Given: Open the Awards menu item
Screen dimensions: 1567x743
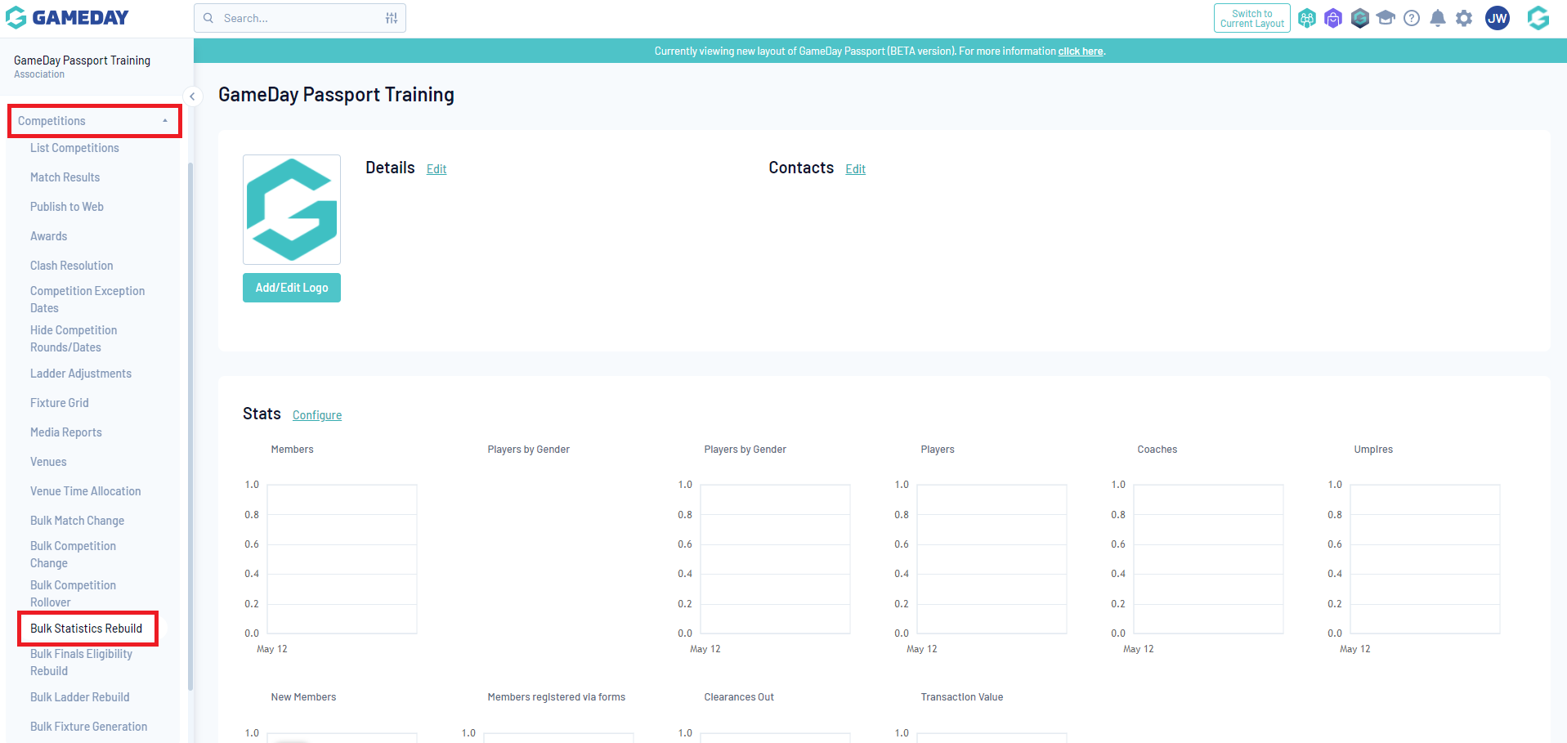Looking at the screenshot, I should click(48, 236).
